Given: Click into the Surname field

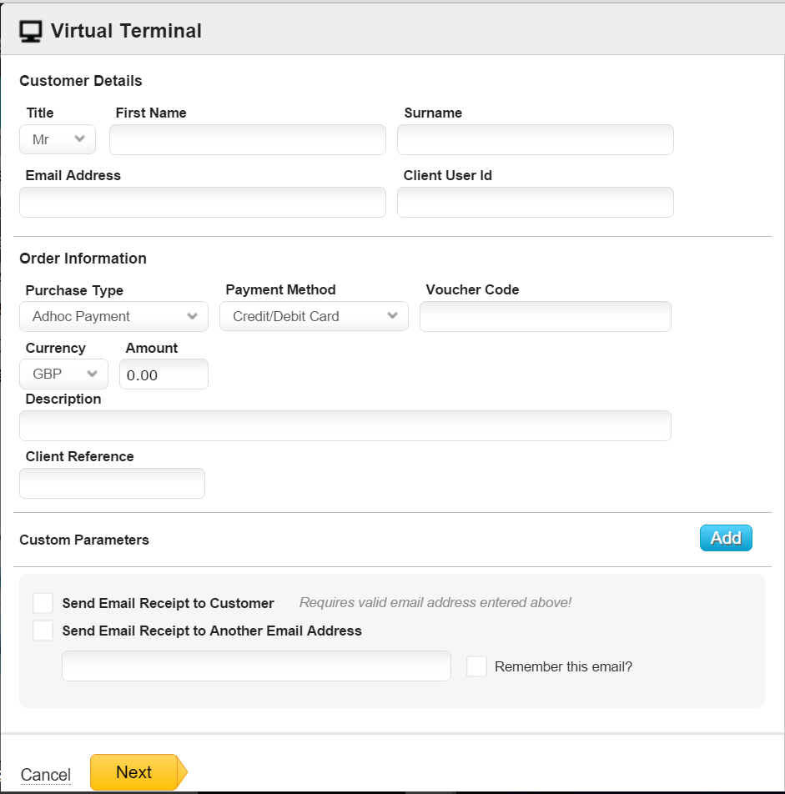Looking at the screenshot, I should 535,139.
